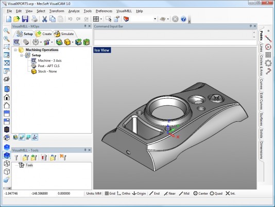Open the Dimensions side tab
Image resolution: width=275 pixels, height=207 pixels.
[261, 150]
